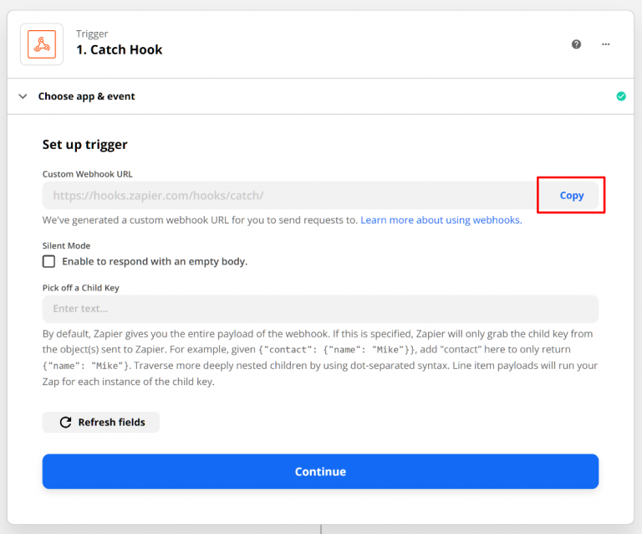Click the "Custom Webhook URL" field label

click(x=87, y=174)
